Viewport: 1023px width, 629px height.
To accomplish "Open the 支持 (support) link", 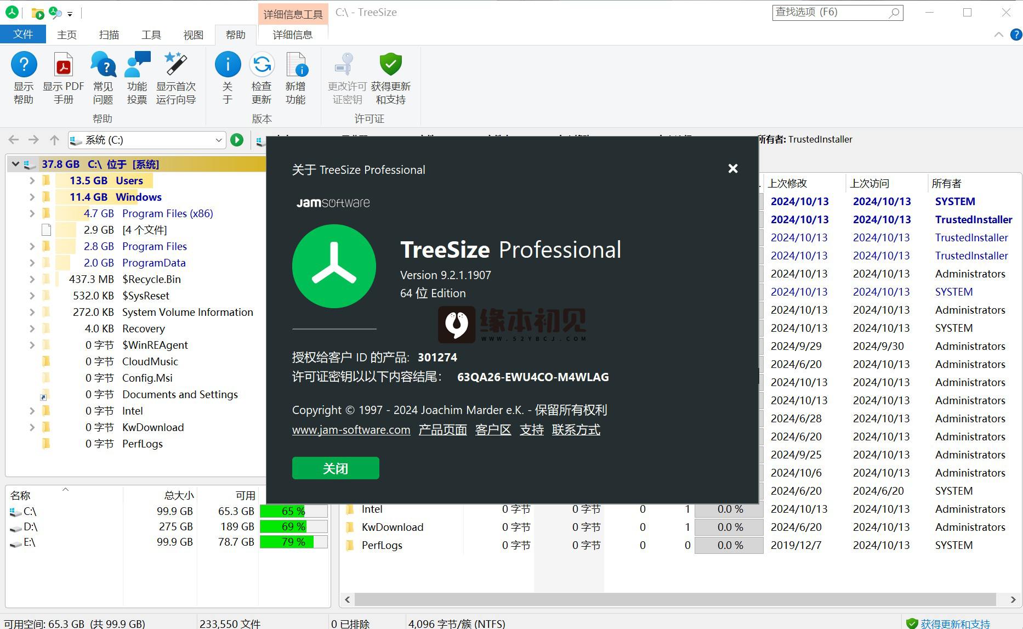I will point(532,430).
